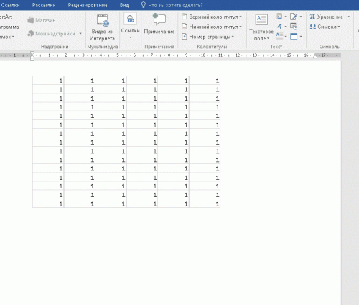Add a new comment (Примечание)
Viewport: 359px width, 305px height.
point(159,24)
